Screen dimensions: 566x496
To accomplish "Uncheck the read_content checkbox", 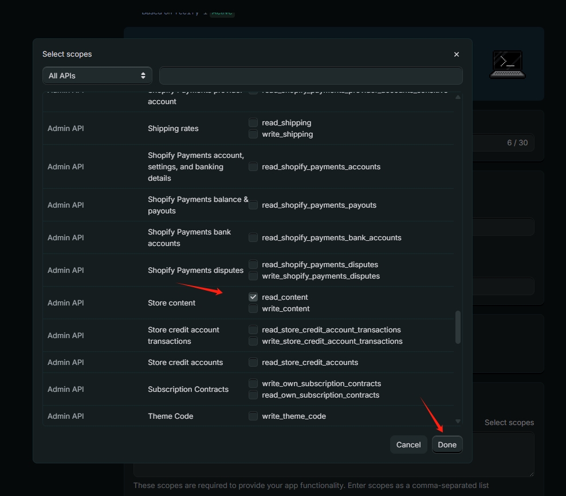I will coord(253,297).
